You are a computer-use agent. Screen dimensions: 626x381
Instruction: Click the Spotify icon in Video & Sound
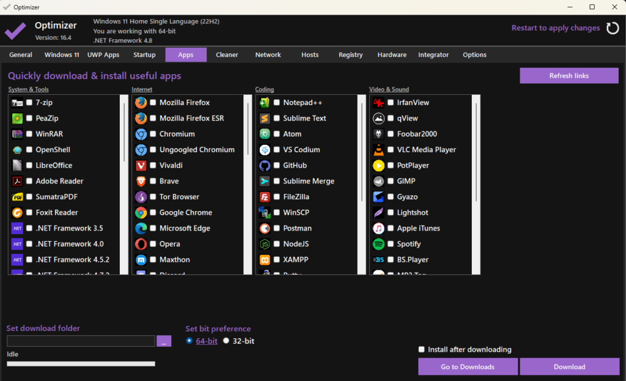(378, 244)
